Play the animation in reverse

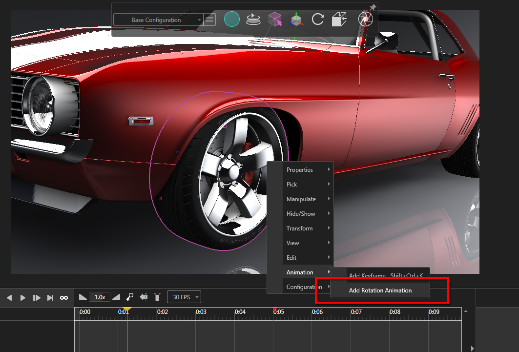pyautogui.click(x=9, y=298)
